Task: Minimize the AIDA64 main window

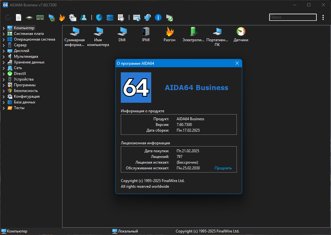Action: click(x=295, y=5)
